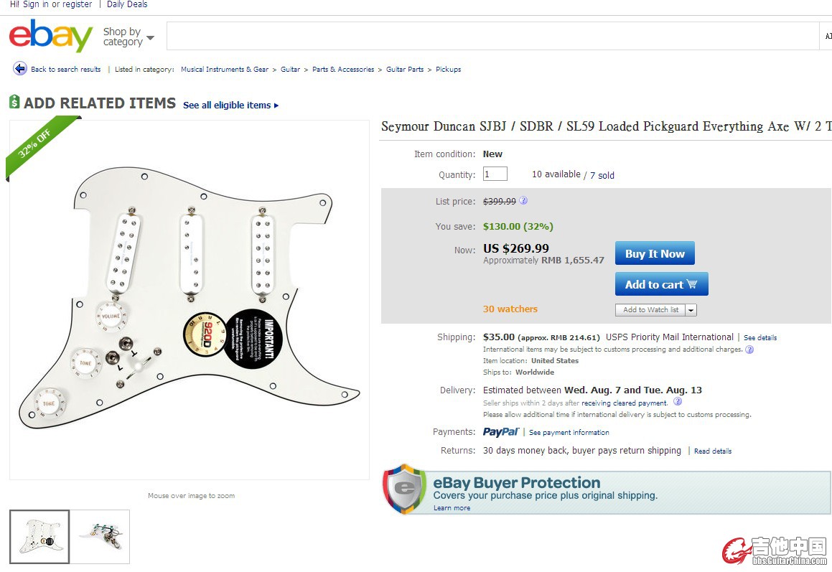The image size is (832, 572).
Task: Click the eBay logo
Action: (50, 36)
